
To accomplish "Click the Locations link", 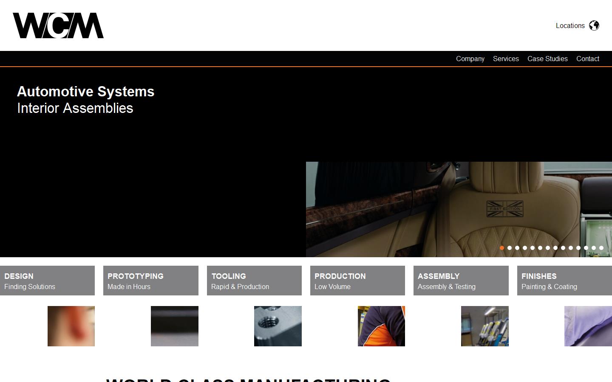I will (x=570, y=25).
